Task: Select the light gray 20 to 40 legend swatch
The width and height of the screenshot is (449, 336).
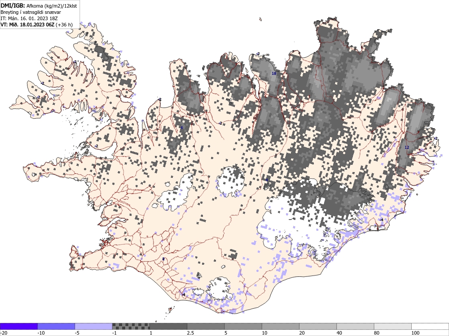Action: pyautogui.click(x=318, y=326)
